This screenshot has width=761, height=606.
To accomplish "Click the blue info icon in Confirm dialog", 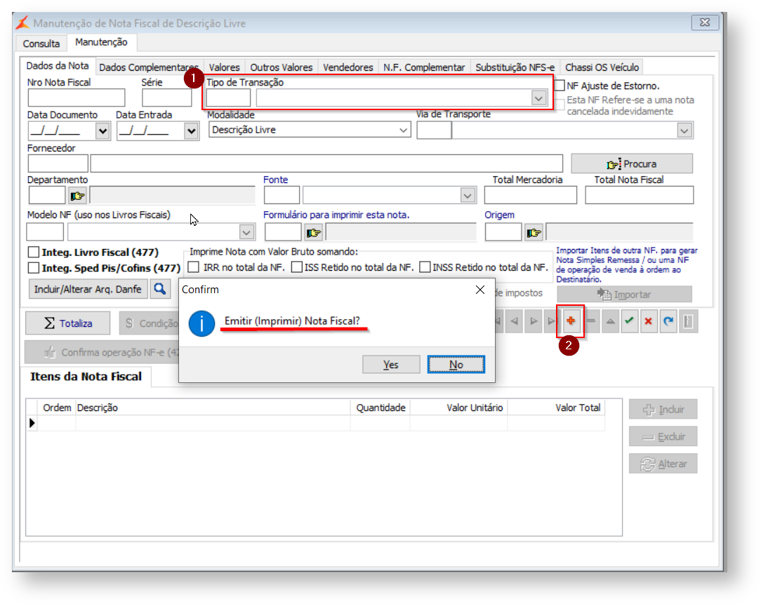I will (201, 323).
